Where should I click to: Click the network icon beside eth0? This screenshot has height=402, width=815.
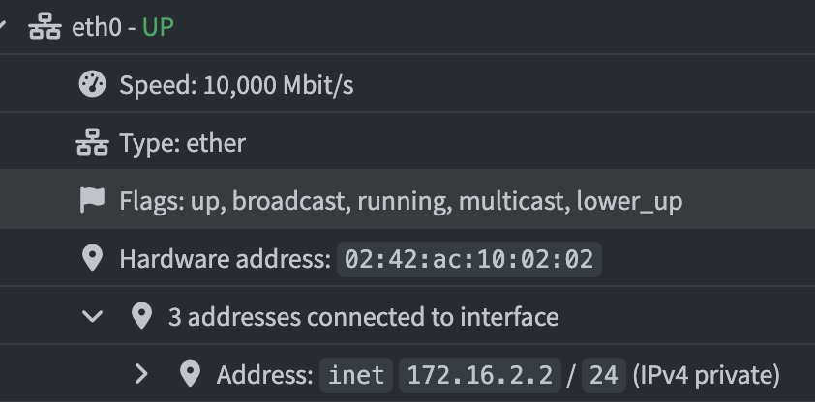45,26
